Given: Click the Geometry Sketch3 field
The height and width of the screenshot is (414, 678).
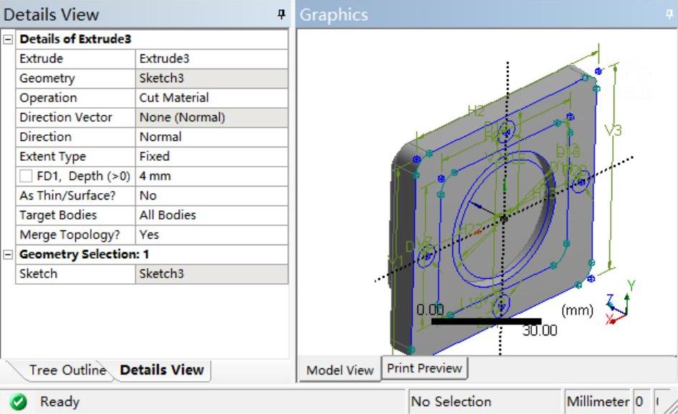Looking at the screenshot, I should pos(211,79).
